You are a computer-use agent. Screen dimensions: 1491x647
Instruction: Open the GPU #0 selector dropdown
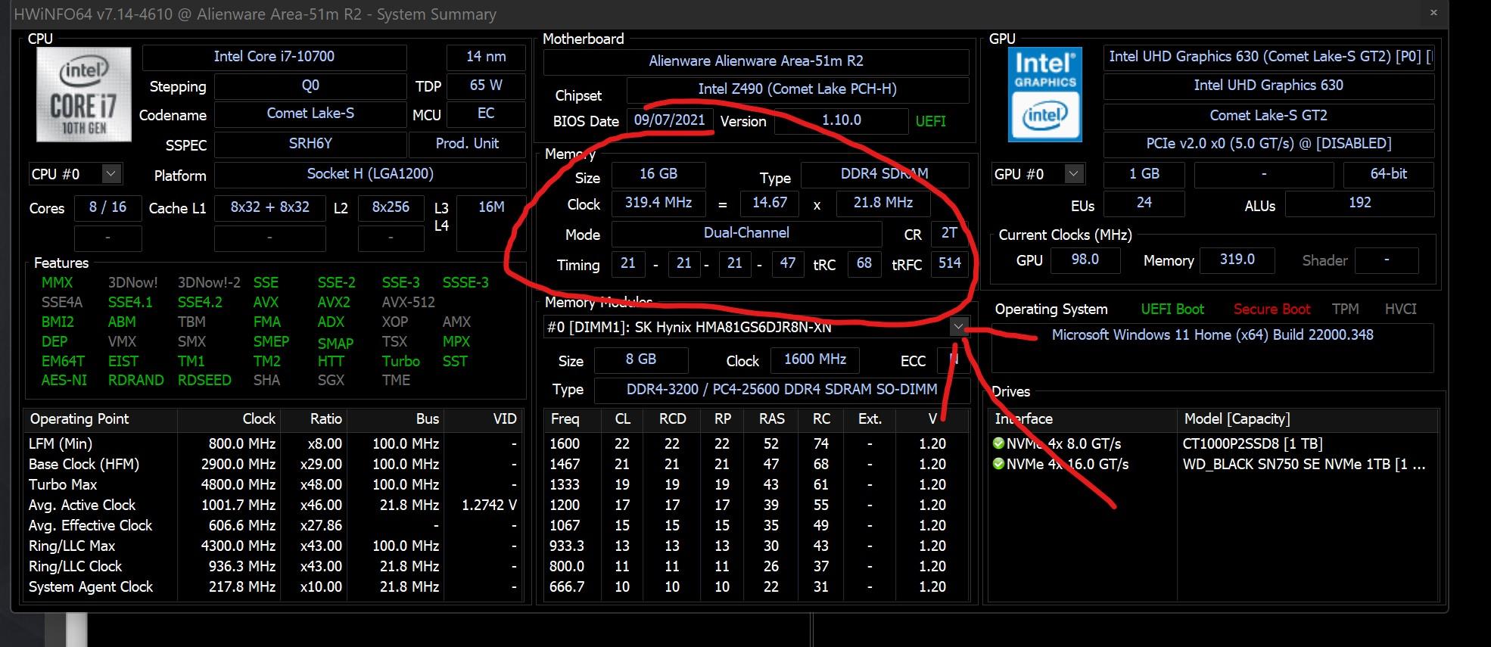pos(1073,174)
